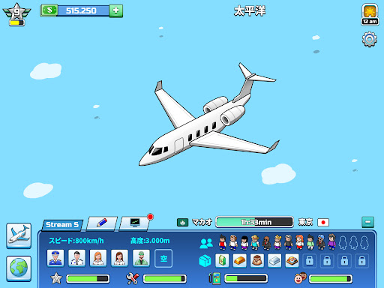Switch to the Stream S tab
The height and width of the screenshot is (288, 384).
coord(62,224)
